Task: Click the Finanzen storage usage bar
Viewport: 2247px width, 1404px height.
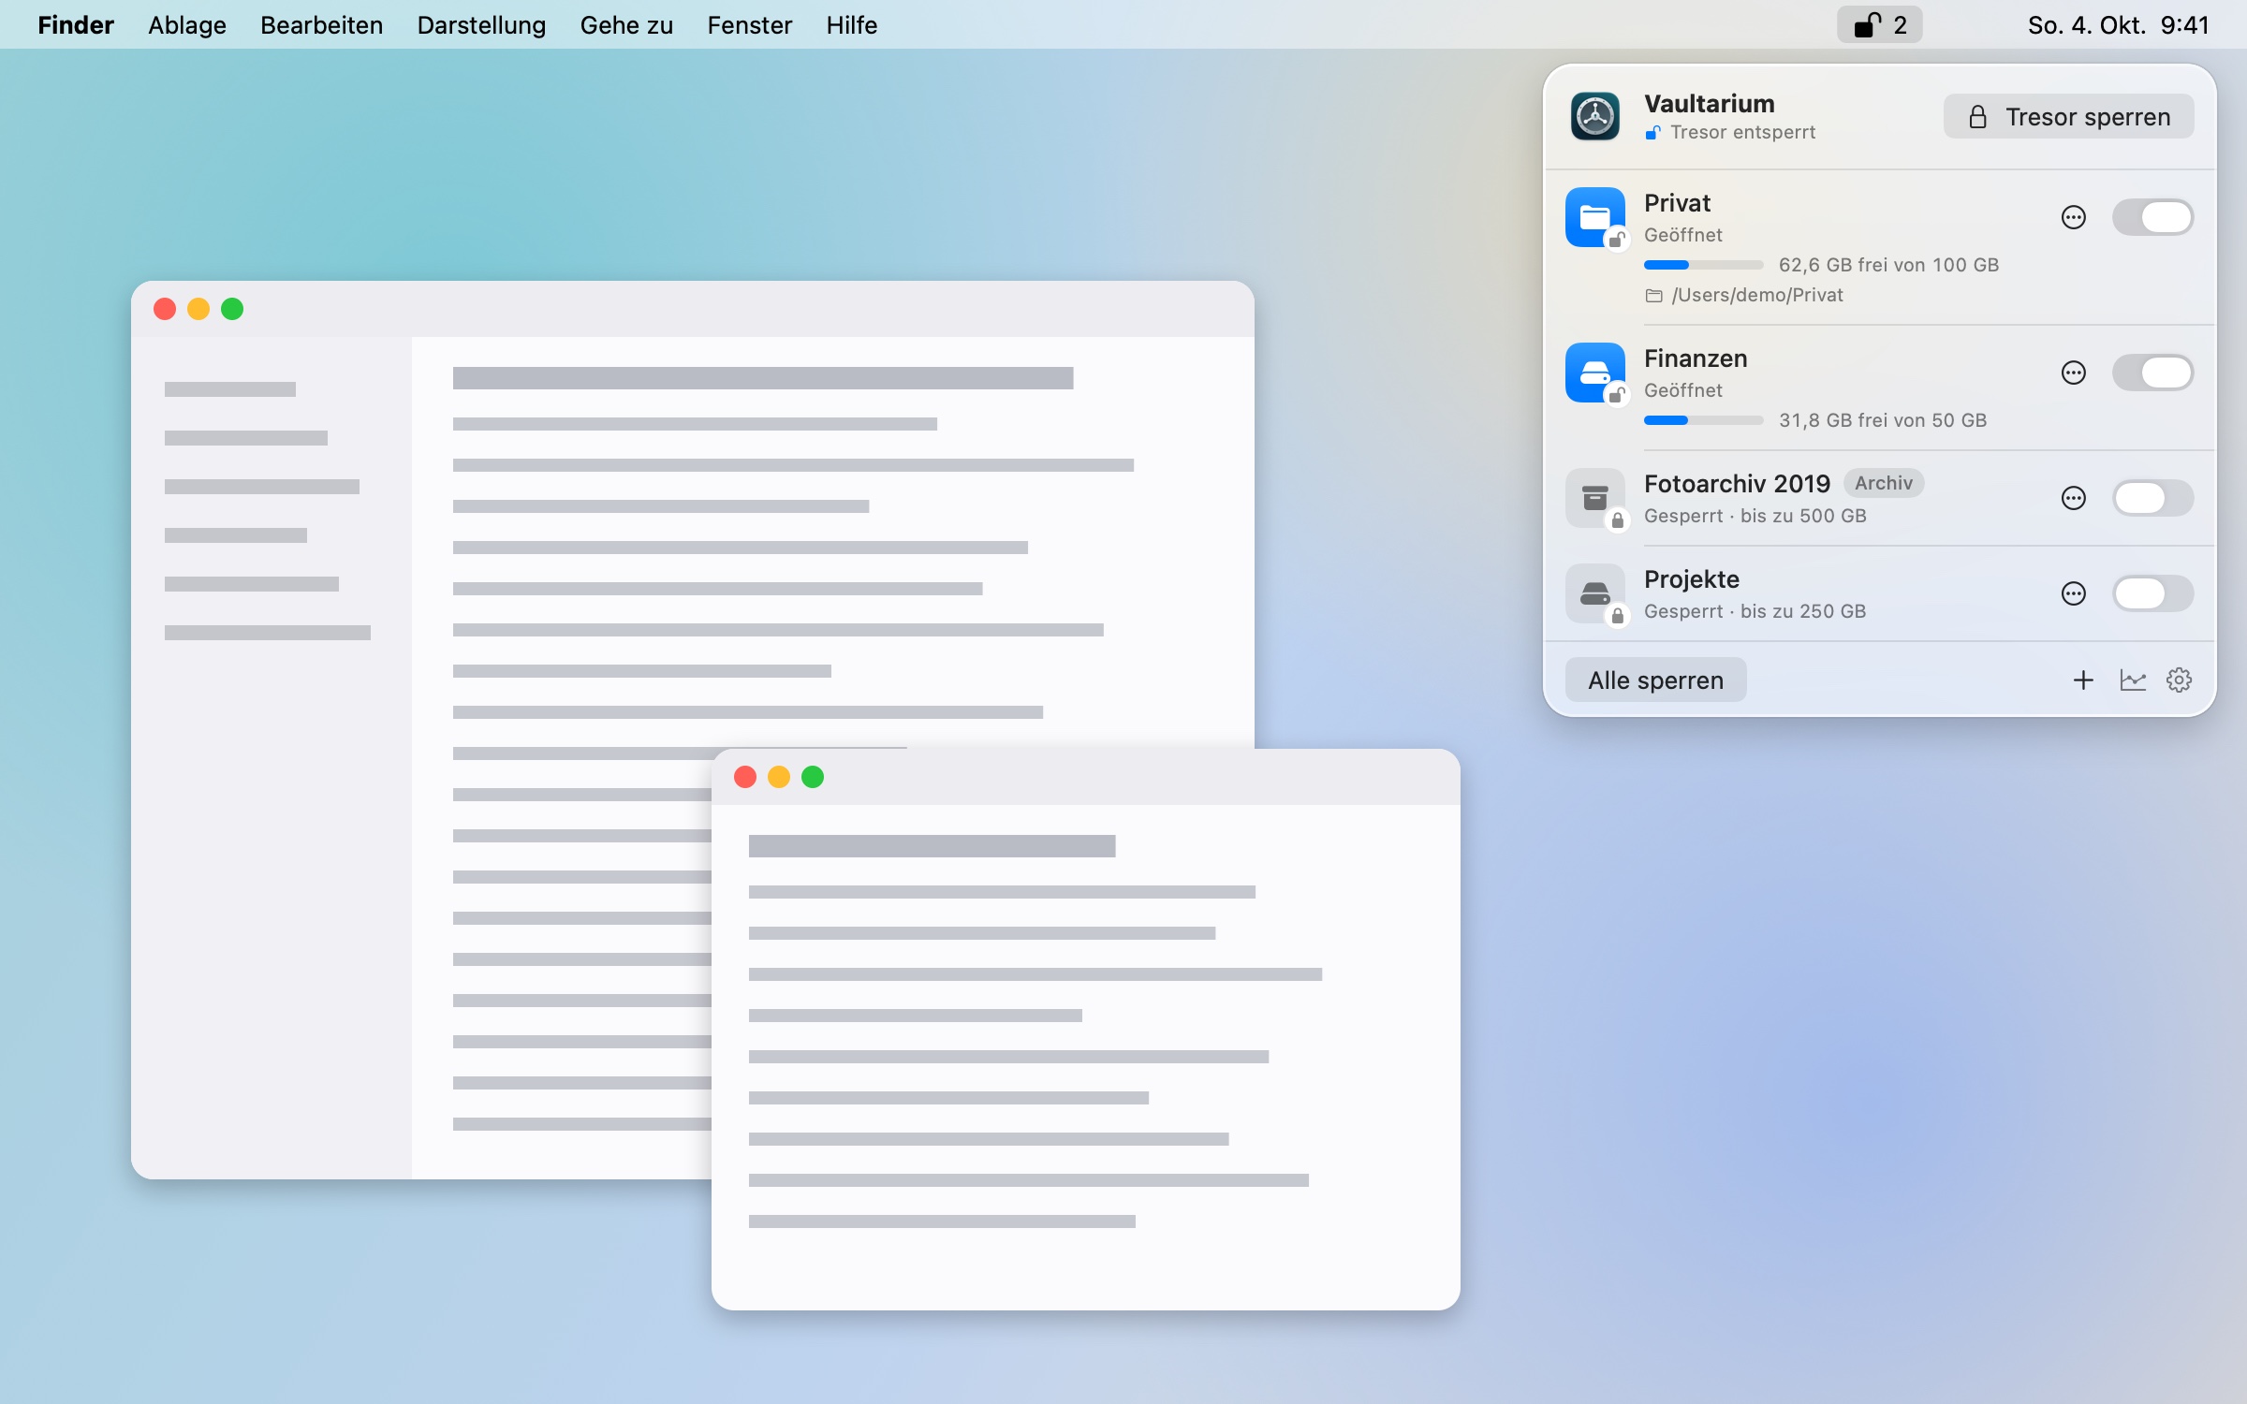Action: pos(1703,420)
